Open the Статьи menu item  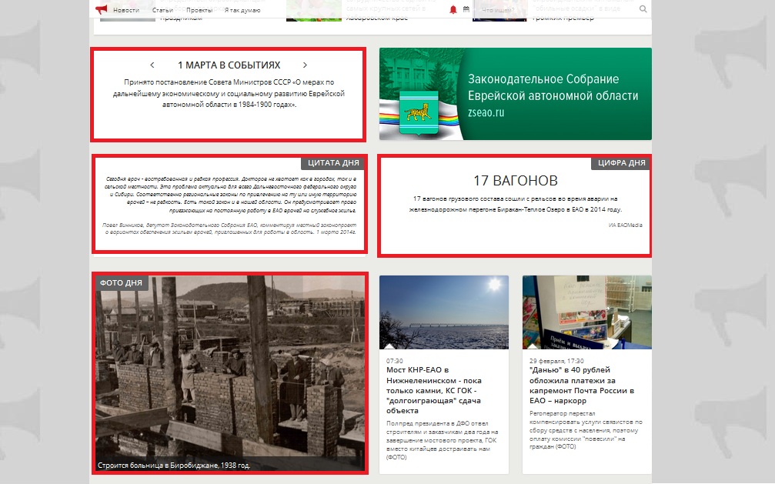pos(162,10)
